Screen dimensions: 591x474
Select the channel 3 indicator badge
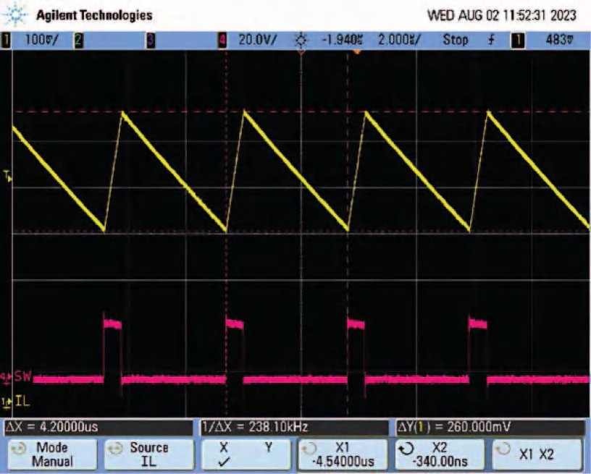pyautogui.click(x=151, y=40)
